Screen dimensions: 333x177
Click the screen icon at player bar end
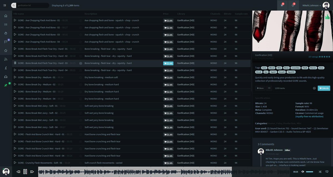tap(327, 172)
